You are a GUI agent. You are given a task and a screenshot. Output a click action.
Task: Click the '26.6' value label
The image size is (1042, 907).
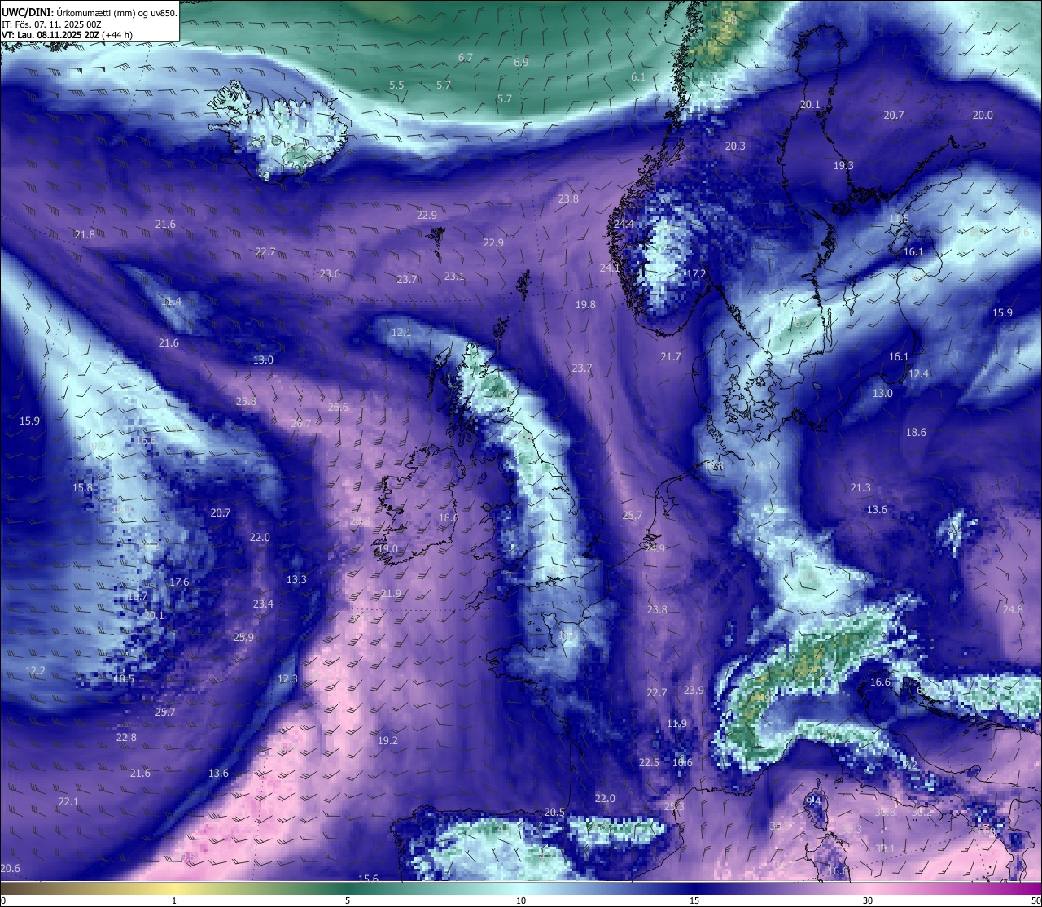pyautogui.click(x=338, y=408)
